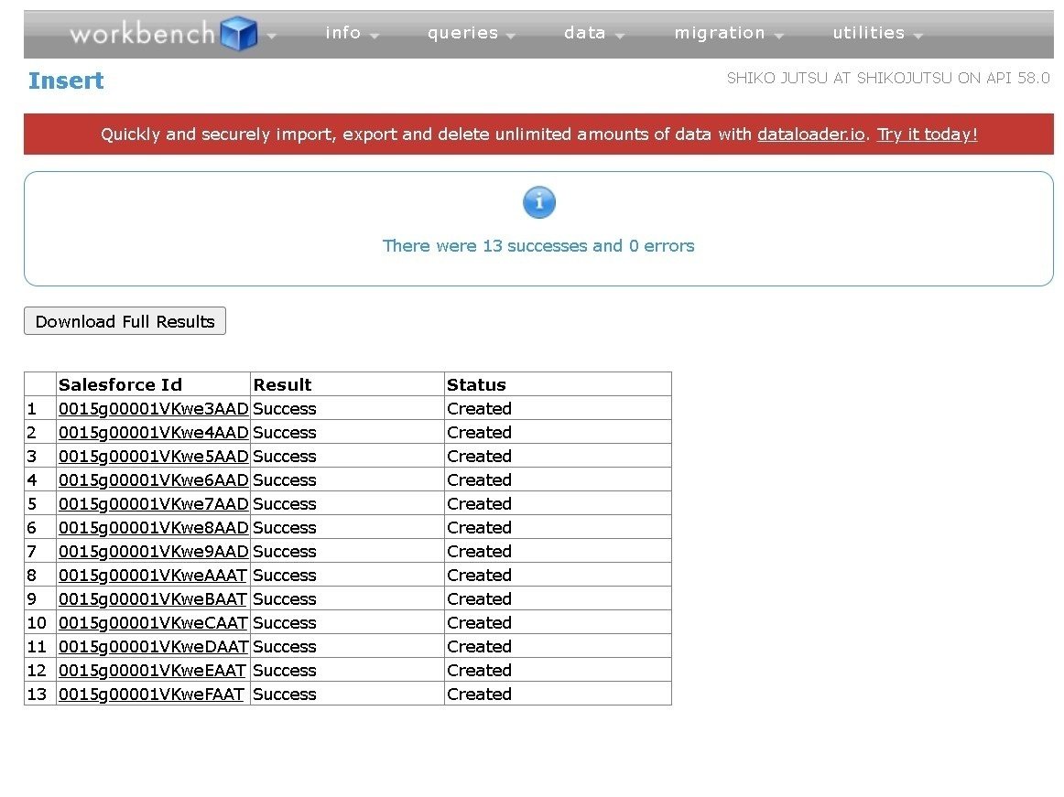This screenshot has width=1064, height=797.
Task: Click the 13 successes and 0 errors message
Action: 538,245
